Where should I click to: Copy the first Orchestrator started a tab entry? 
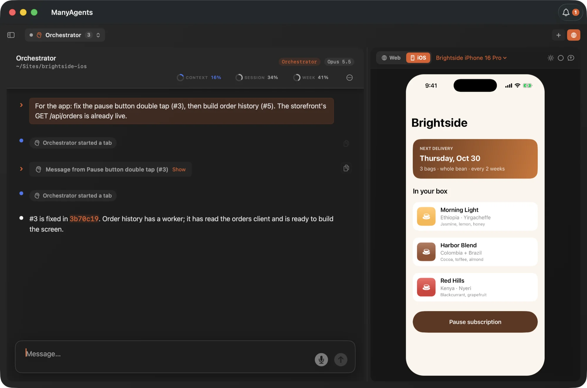[346, 143]
